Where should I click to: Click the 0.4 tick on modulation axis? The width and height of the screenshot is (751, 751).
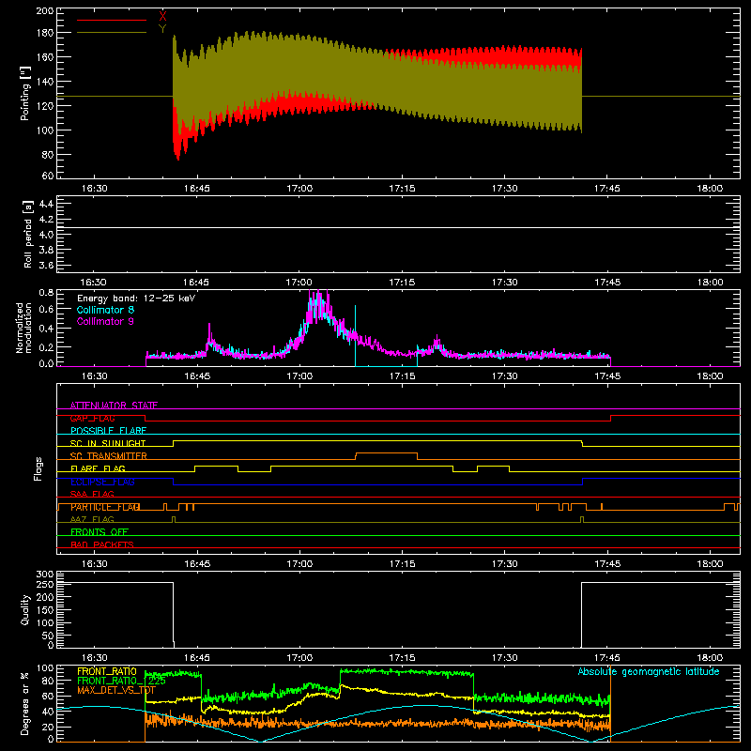click(46, 329)
